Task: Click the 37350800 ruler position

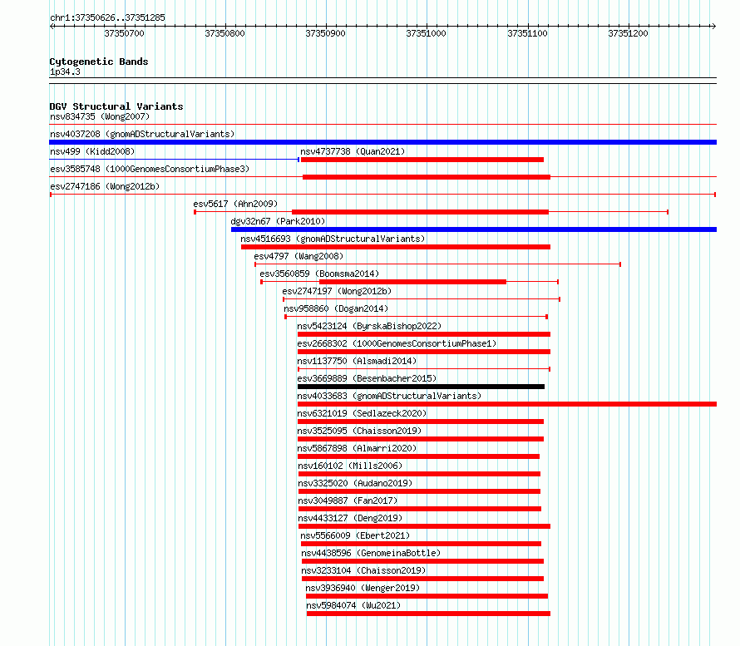Action: [x=224, y=33]
